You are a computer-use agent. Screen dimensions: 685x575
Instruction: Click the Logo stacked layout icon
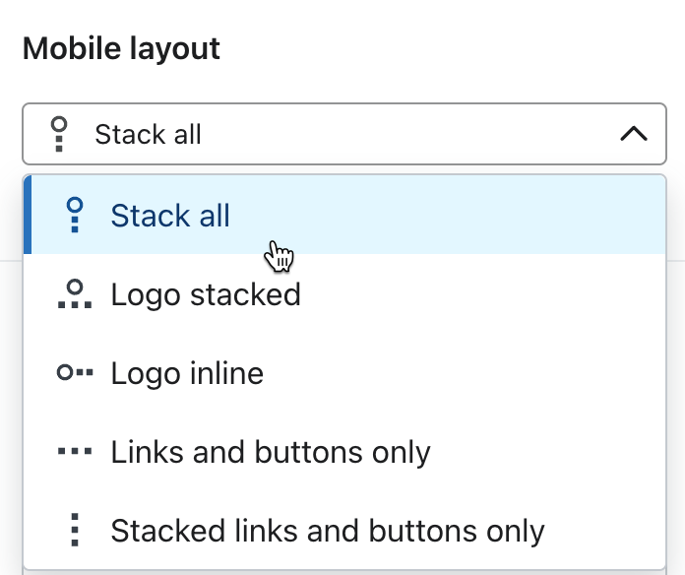[75, 294]
